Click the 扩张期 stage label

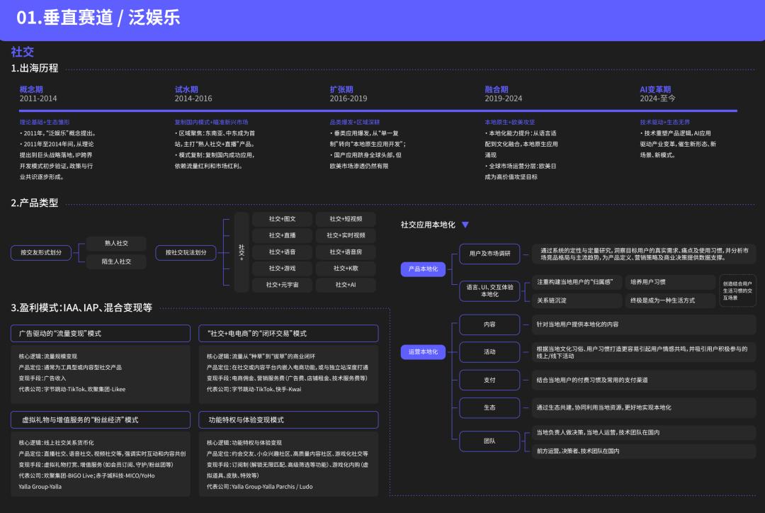click(x=341, y=89)
